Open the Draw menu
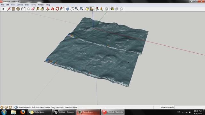This screenshot has height=115, width=205. [x=27, y=5]
